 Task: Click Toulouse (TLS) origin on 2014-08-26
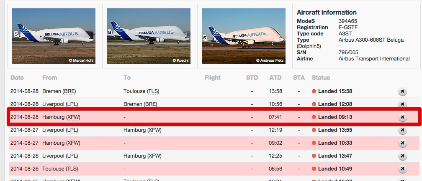pyautogui.click(x=60, y=169)
